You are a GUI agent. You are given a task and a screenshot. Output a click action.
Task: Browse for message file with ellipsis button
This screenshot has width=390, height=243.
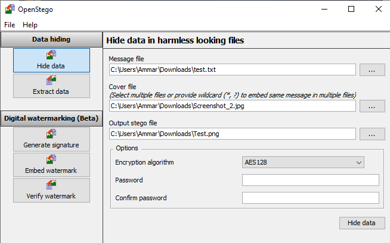(372, 70)
